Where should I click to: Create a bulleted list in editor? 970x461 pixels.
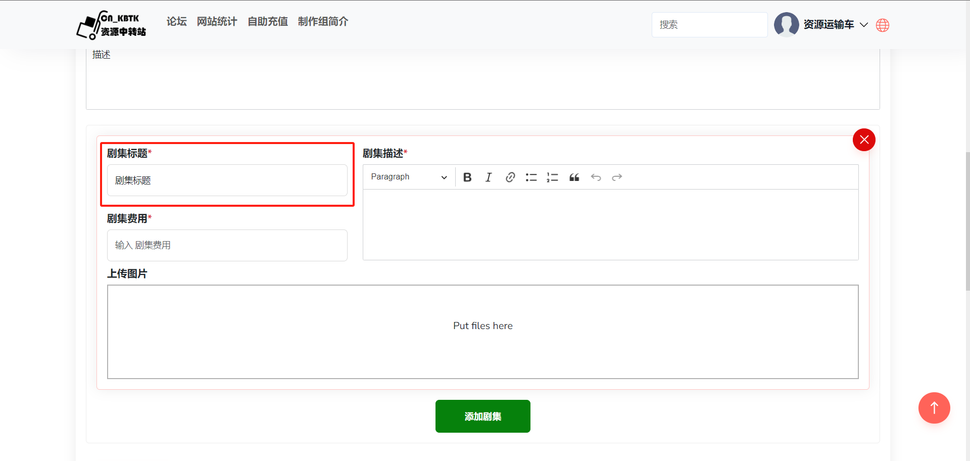pos(531,177)
